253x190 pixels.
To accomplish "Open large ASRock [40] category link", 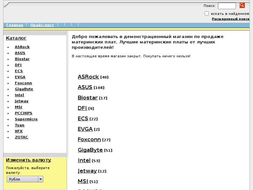I will pyautogui.click(x=88, y=77).
